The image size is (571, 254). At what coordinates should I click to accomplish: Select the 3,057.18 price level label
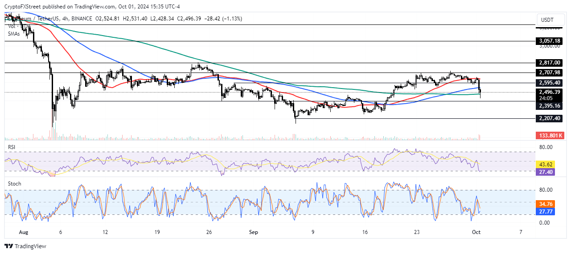click(548, 41)
